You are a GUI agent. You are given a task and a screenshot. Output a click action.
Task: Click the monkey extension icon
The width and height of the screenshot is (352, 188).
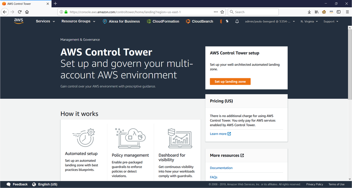point(324,12)
